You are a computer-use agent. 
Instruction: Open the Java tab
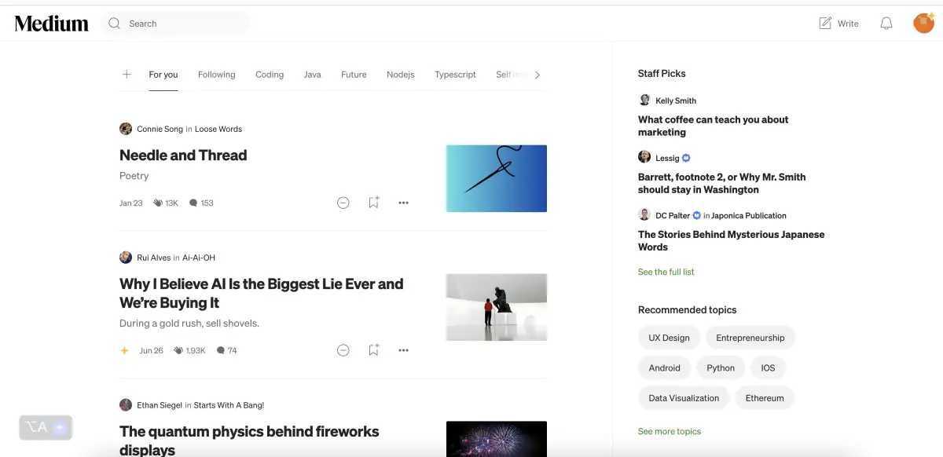313,75
